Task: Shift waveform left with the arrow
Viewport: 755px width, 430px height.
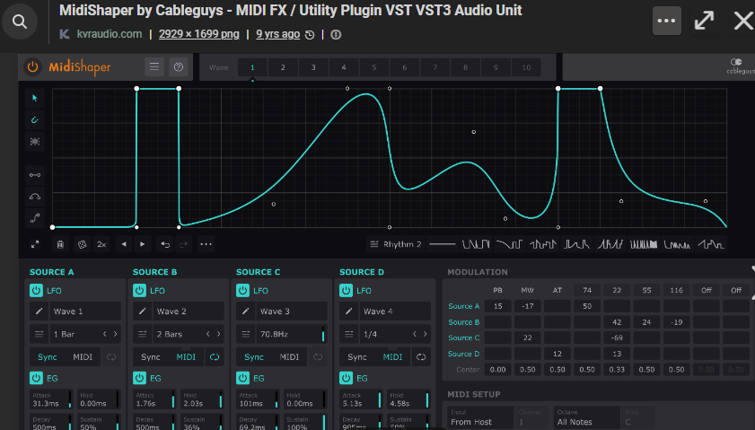Action: point(124,244)
